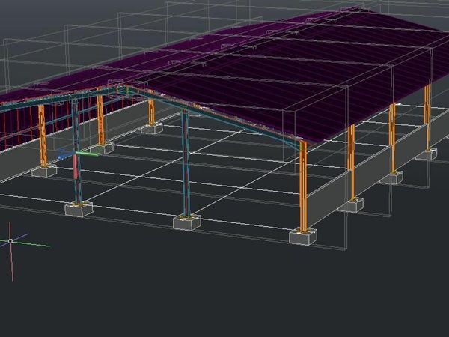Pick the orange corner column beside the gray wall

click(303, 186)
